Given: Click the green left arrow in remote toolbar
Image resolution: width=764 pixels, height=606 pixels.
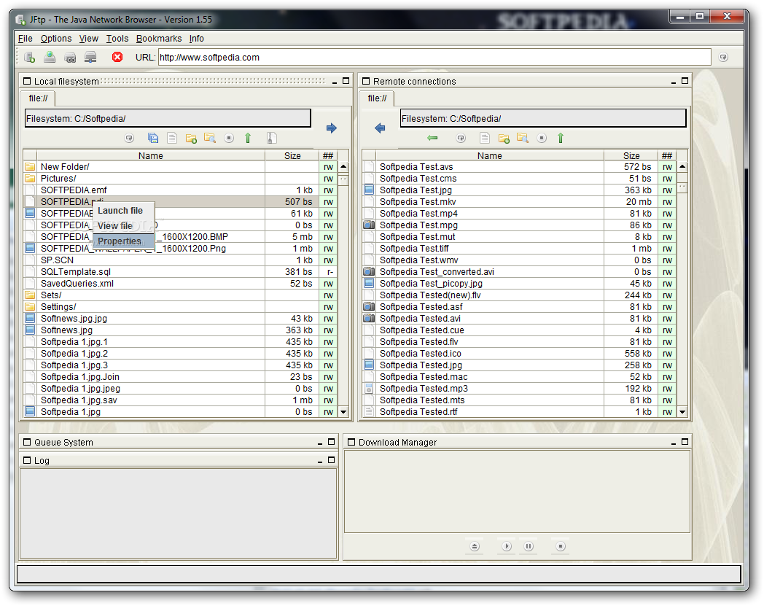Looking at the screenshot, I should coord(432,138).
